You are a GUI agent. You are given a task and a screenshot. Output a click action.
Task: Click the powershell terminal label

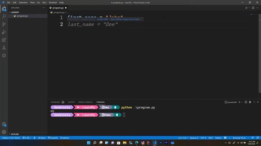click(231, 102)
